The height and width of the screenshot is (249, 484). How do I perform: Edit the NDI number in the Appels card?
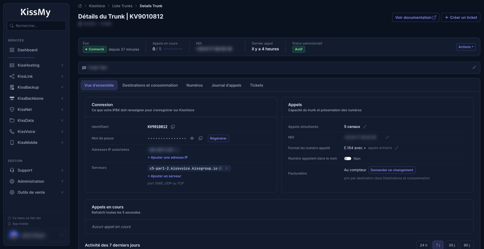(387, 138)
